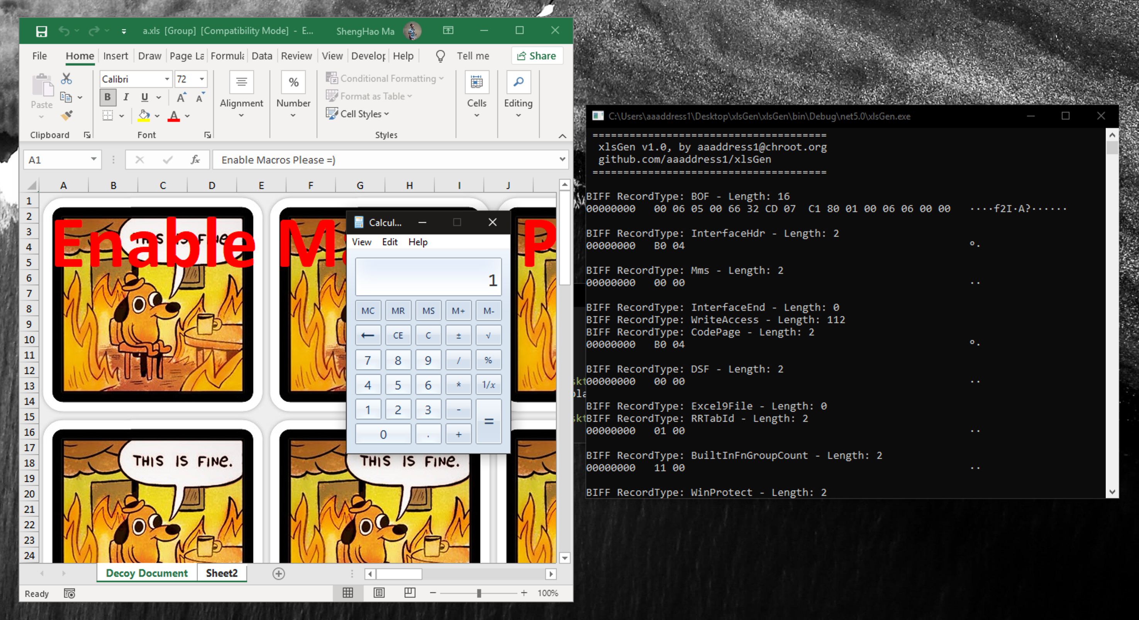Screen dimensions: 1139x620
Task: Open the File tab
Action: coord(39,56)
